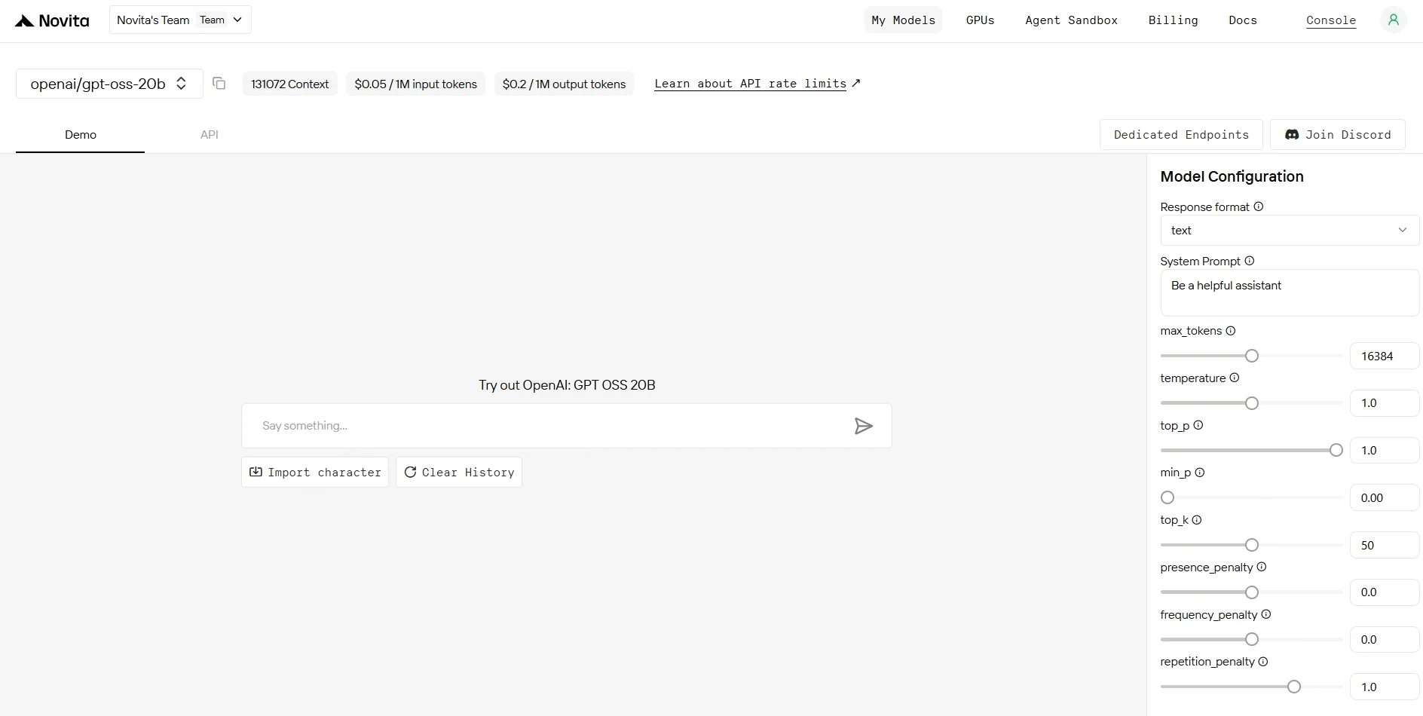The height and width of the screenshot is (716, 1423).
Task: Open Agent Sandbox in the navigation
Action: 1072,20
